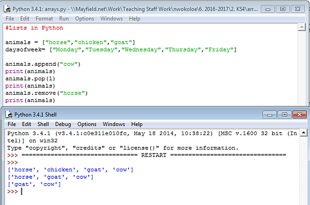Screen dimensions: 310x205
Task: Open the Format menu in editor window
Action: point(44,18)
